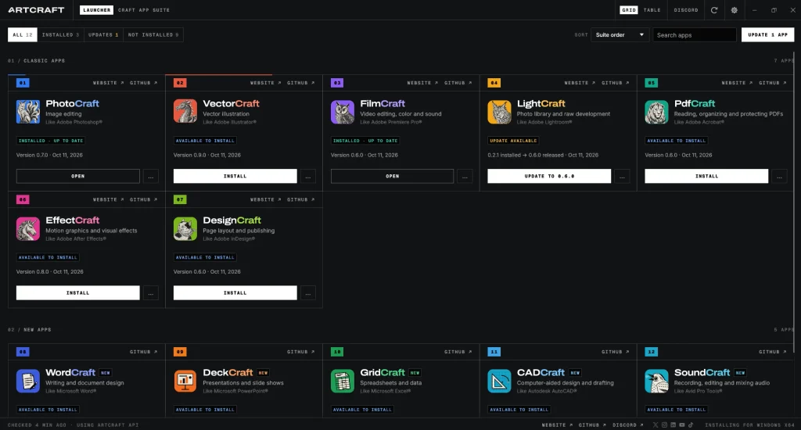Open more options for FilmCraft
The image size is (801, 430).
click(x=465, y=176)
